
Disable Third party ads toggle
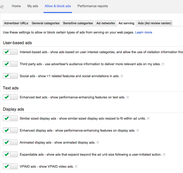(x=10, y=64)
